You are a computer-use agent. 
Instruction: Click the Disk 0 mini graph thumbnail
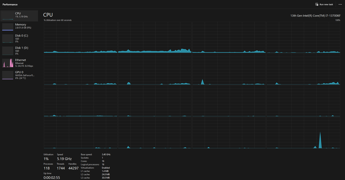coord(8,39)
